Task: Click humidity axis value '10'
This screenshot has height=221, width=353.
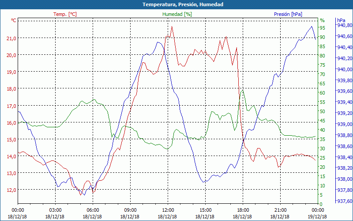Action: pos(323,186)
